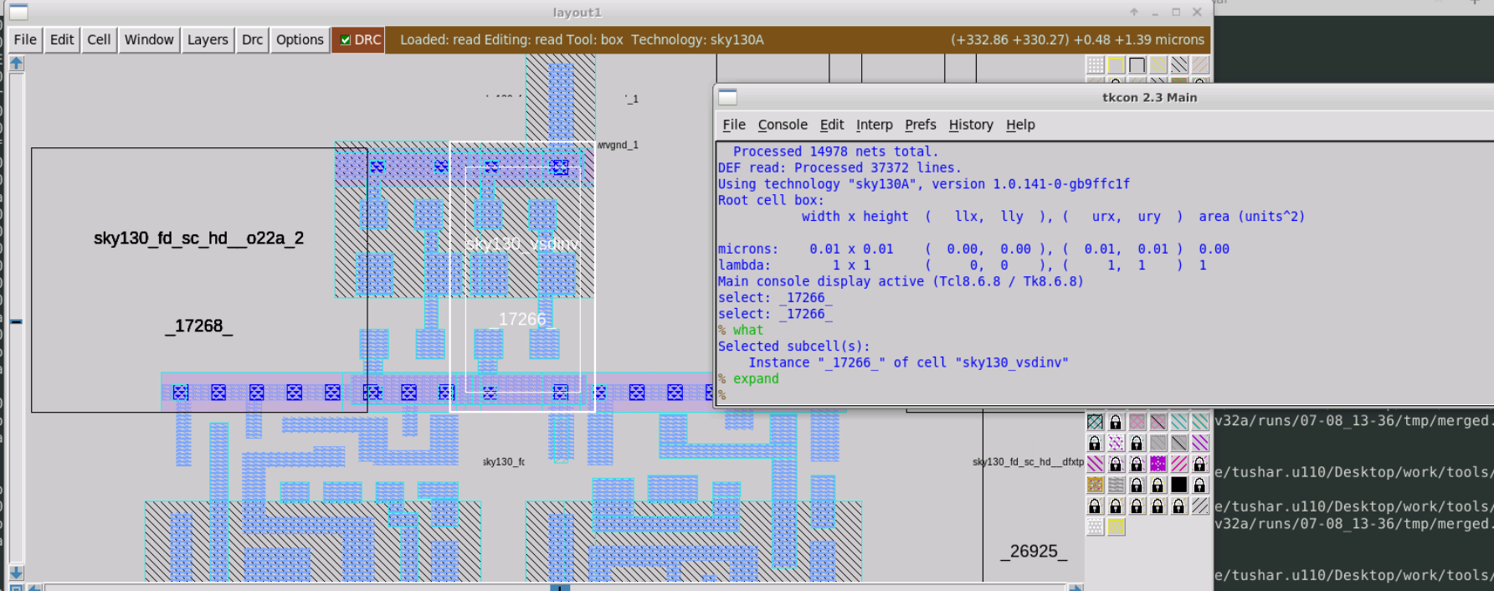Select the golden crosshatch layer swatch

click(1095, 485)
